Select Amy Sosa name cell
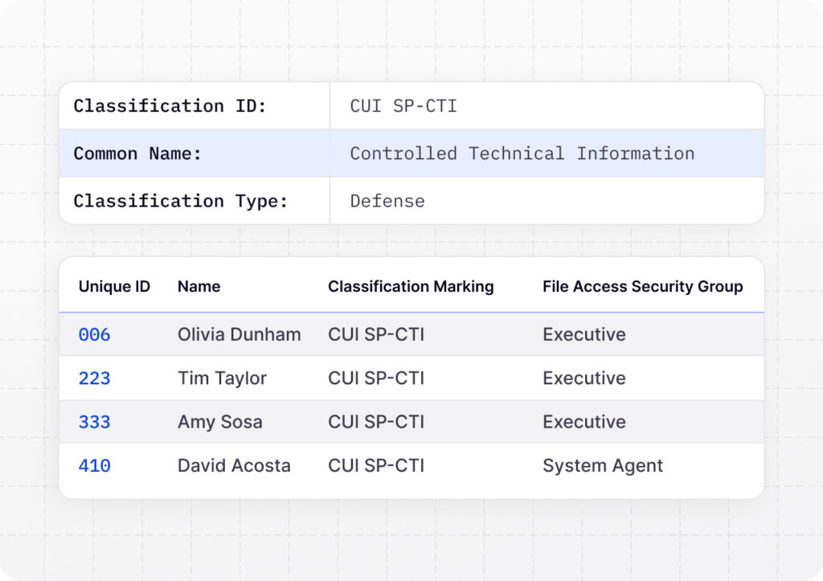 pyautogui.click(x=219, y=422)
